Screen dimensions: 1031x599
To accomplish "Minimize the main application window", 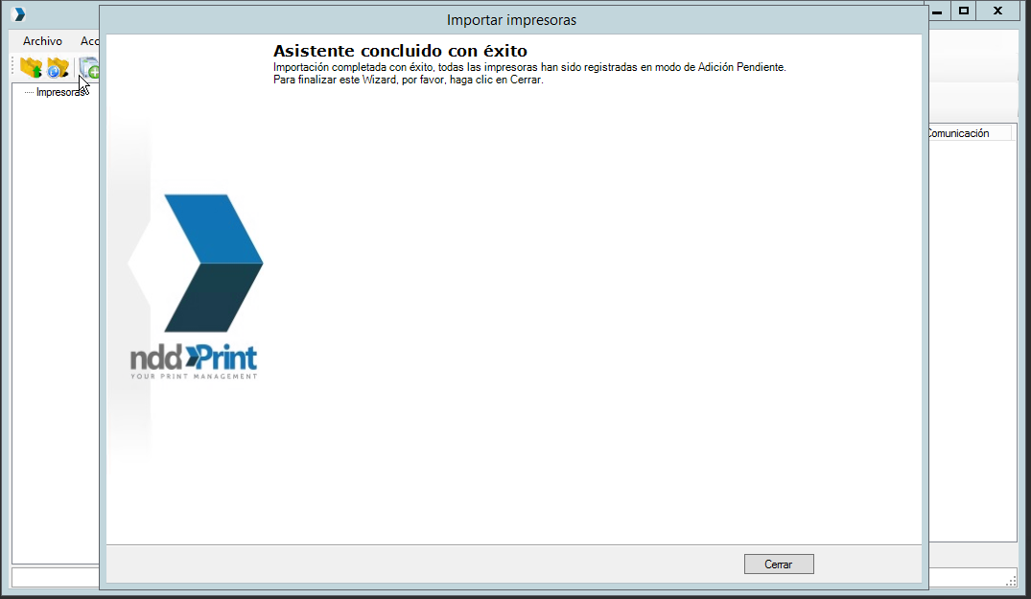I will [938, 11].
